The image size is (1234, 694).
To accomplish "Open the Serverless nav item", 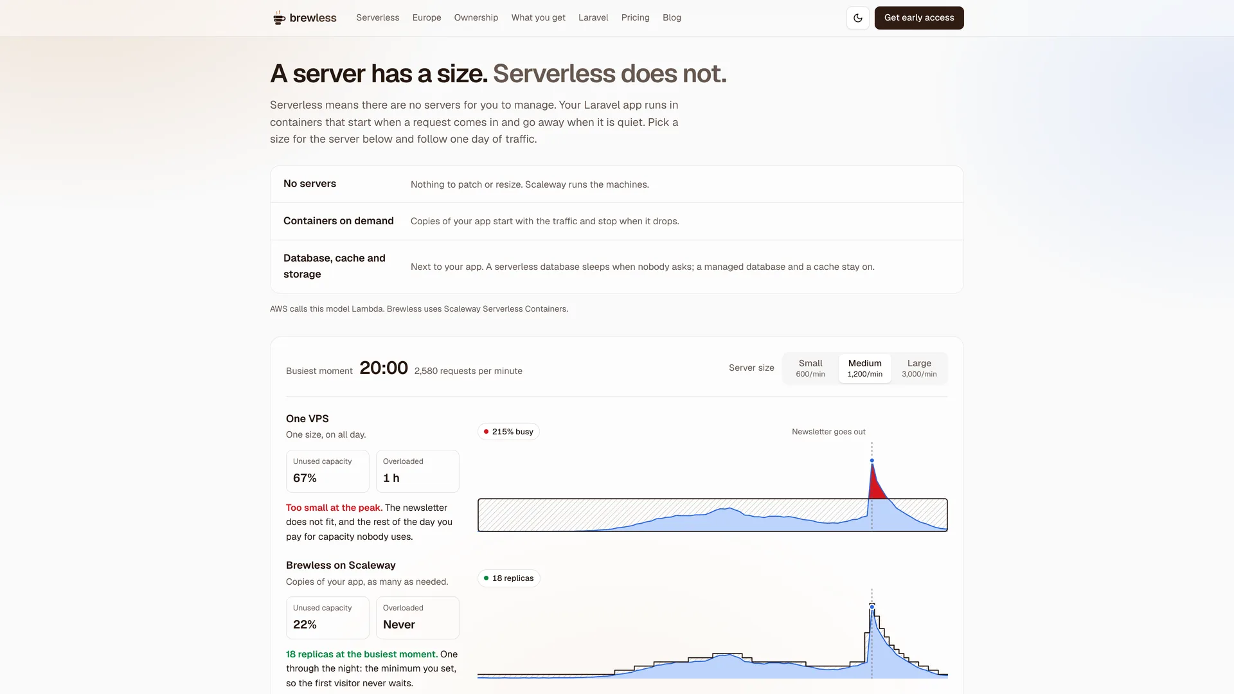I will click(x=377, y=18).
